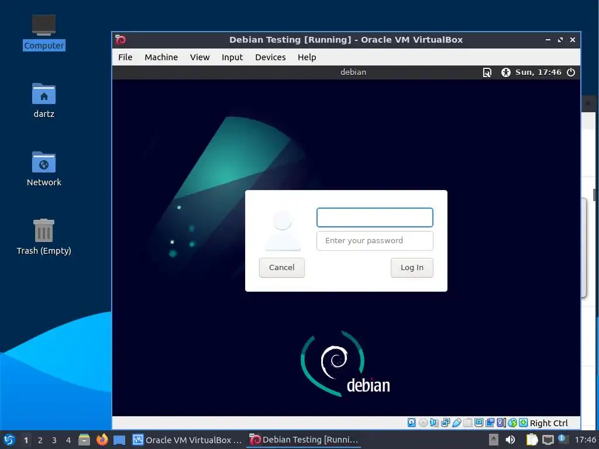
Task: Click the VirtualBox window title bar icon
Action: tap(121, 40)
